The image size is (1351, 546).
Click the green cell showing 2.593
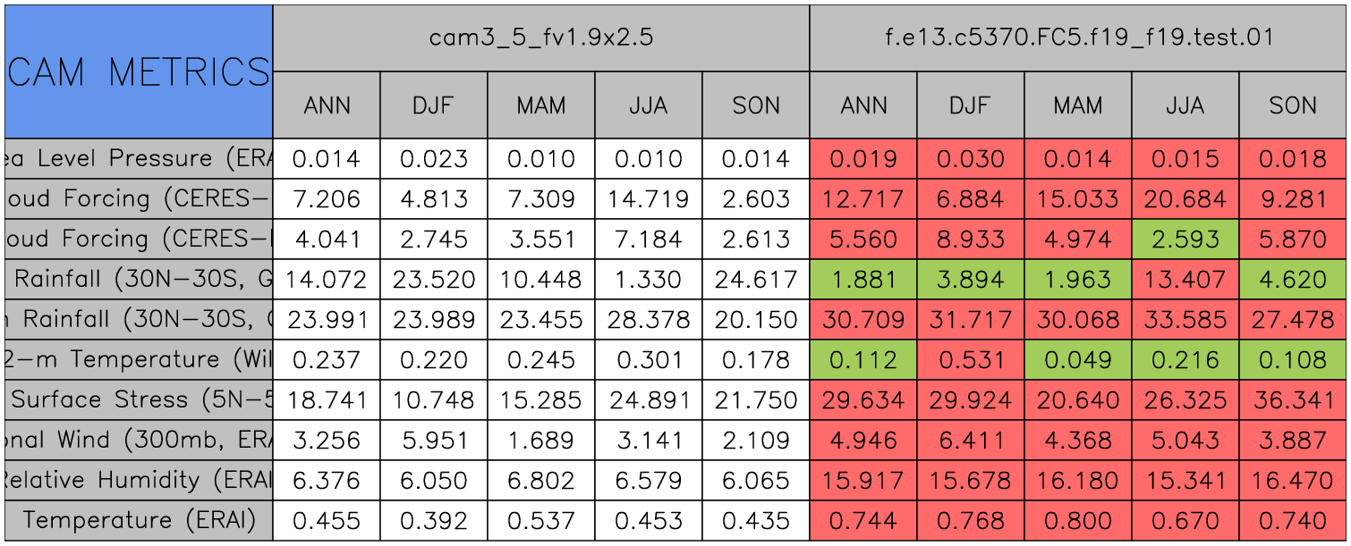point(1185,239)
